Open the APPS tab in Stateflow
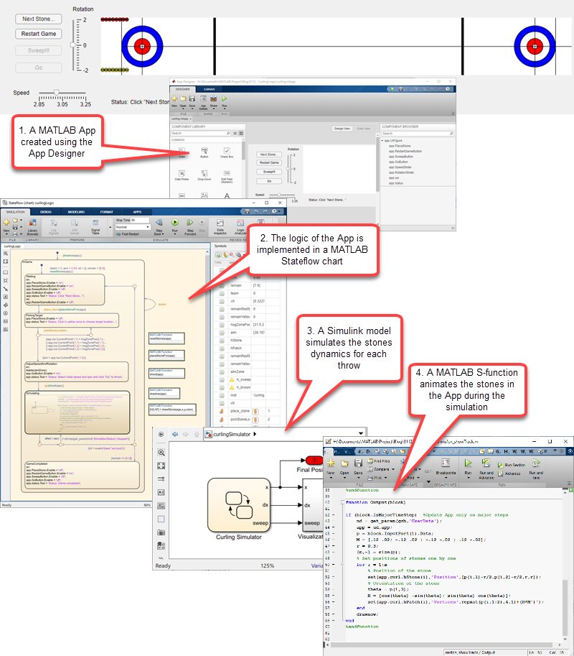This screenshot has width=574, height=656. pos(137,212)
